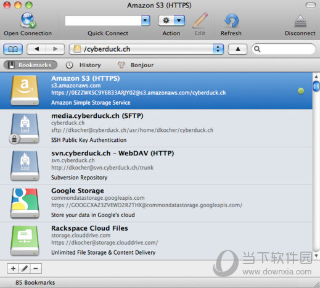Select the Rackspace Cloud Files bookmark title
The width and height of the screenshot is (320, 288).
(89, 228)
